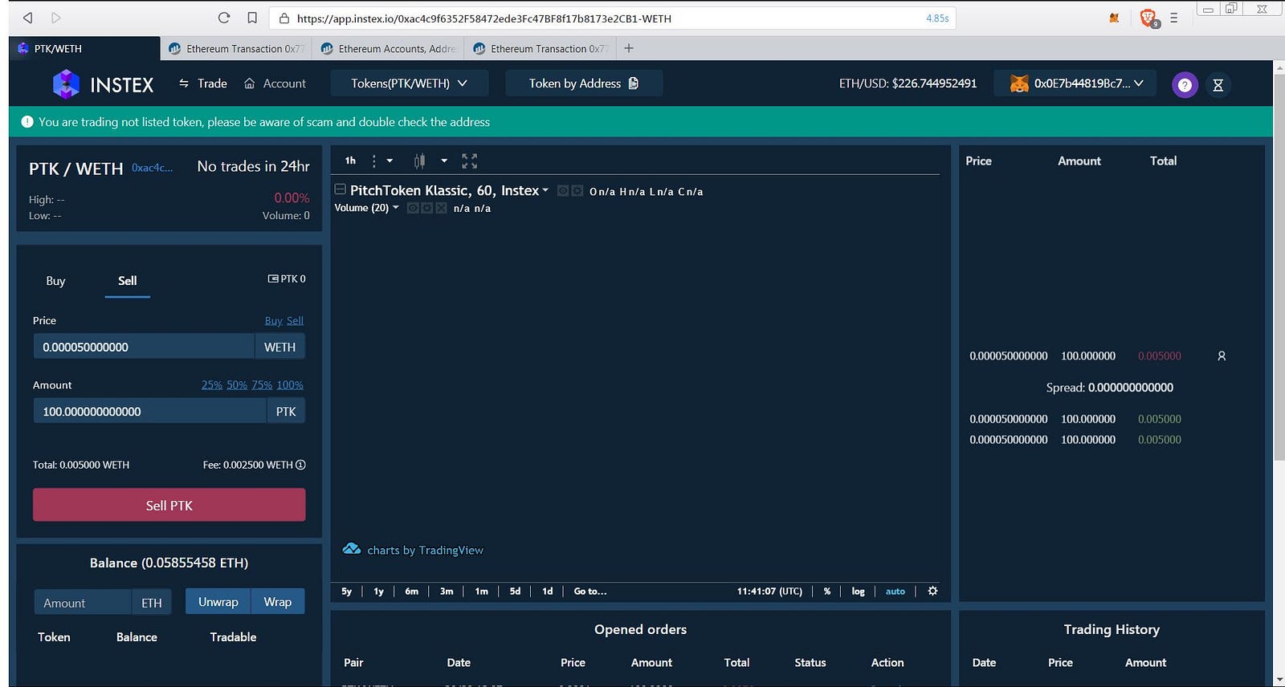This screenshot has height=687, width=1285.
Task: Click Go to... on the chart footer
Action: point(590,591)
